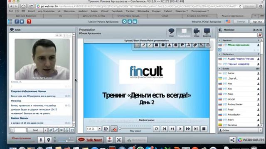Open Facebook bookmark in bookmarks bar
266x149 pixels.
(x=117, y=11)
